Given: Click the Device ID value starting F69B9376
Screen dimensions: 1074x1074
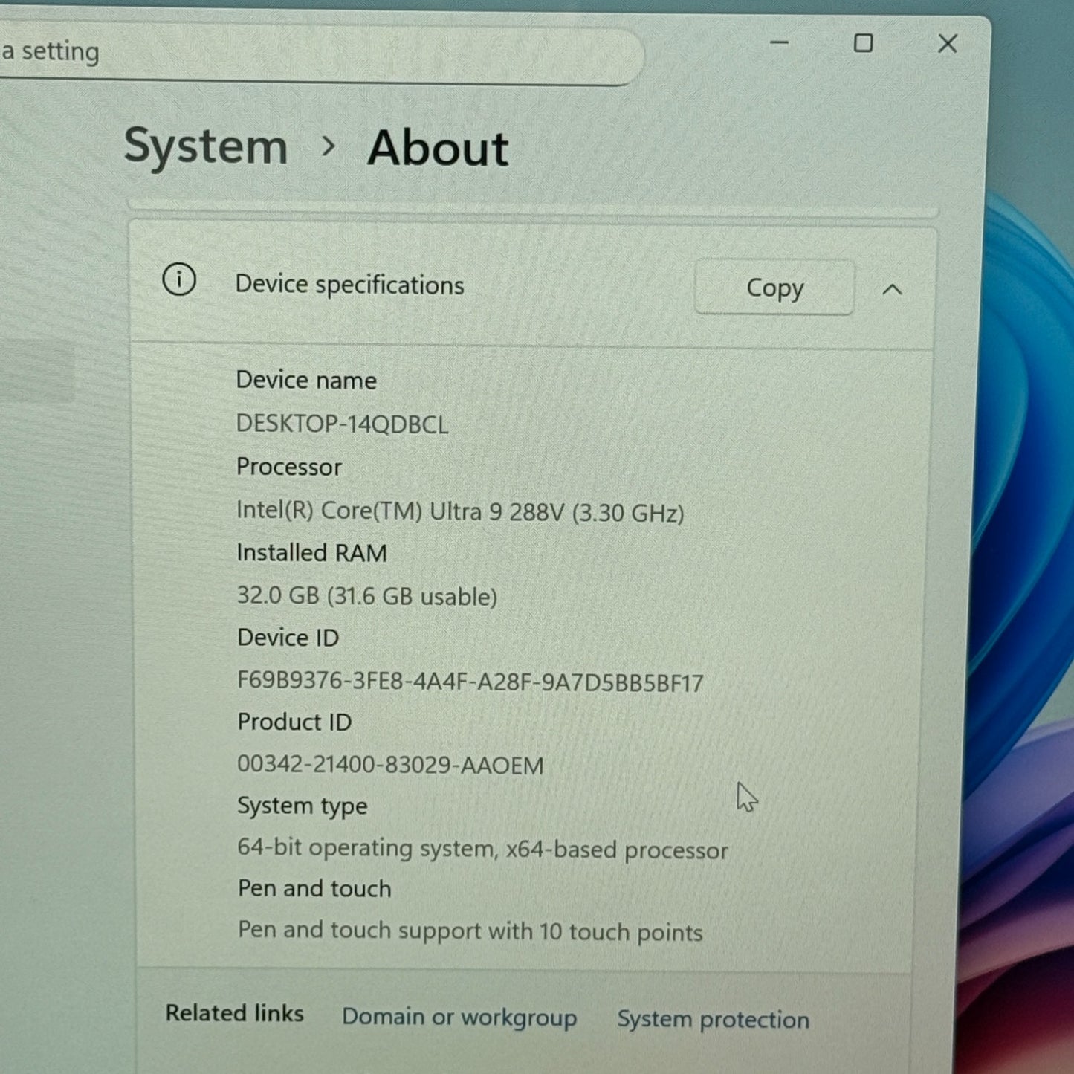Looking at the screenshot, I should 470,682.
